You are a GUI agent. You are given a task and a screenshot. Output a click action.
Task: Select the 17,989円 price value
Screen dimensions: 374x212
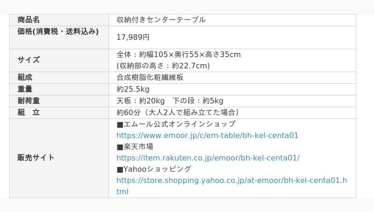point(133,37)
